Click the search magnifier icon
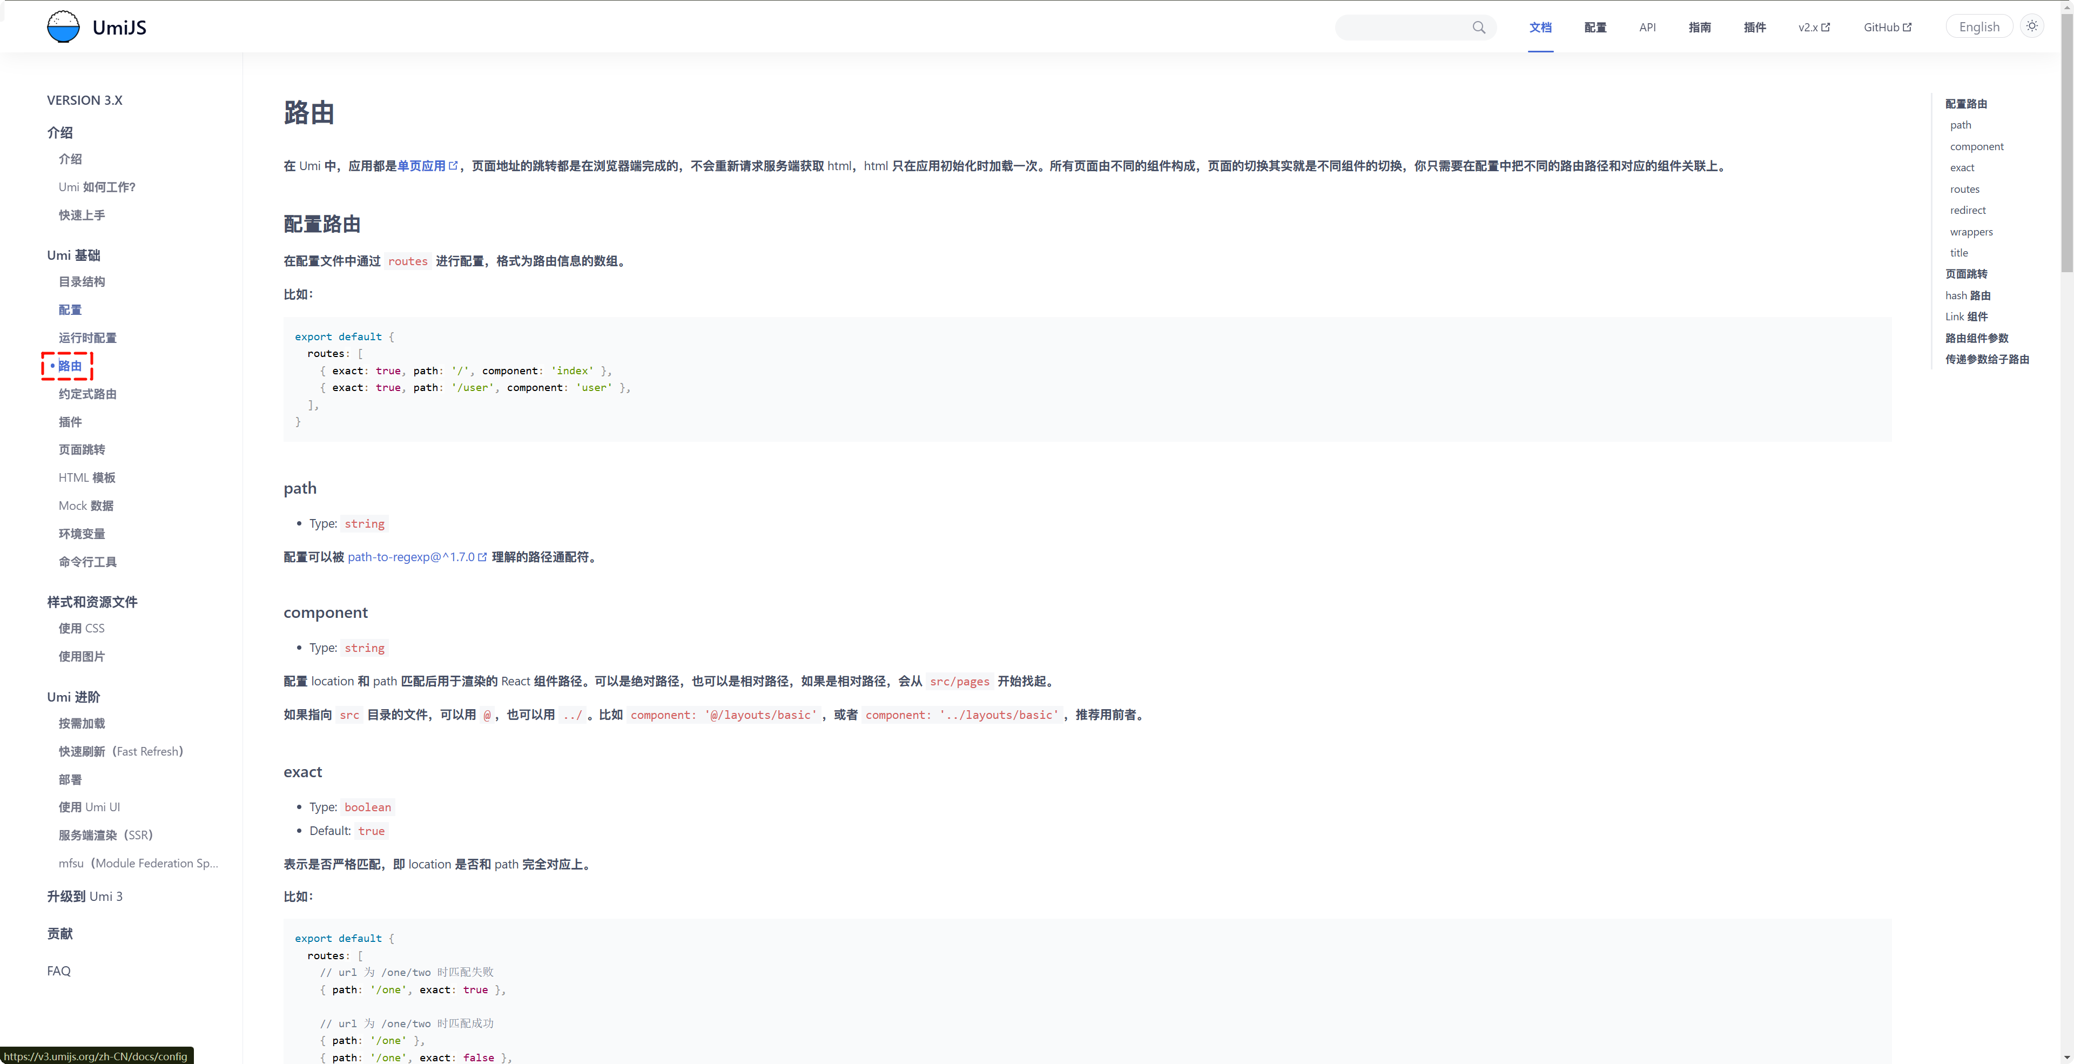The image size is (2074, 1064). tap(1478, 28)
